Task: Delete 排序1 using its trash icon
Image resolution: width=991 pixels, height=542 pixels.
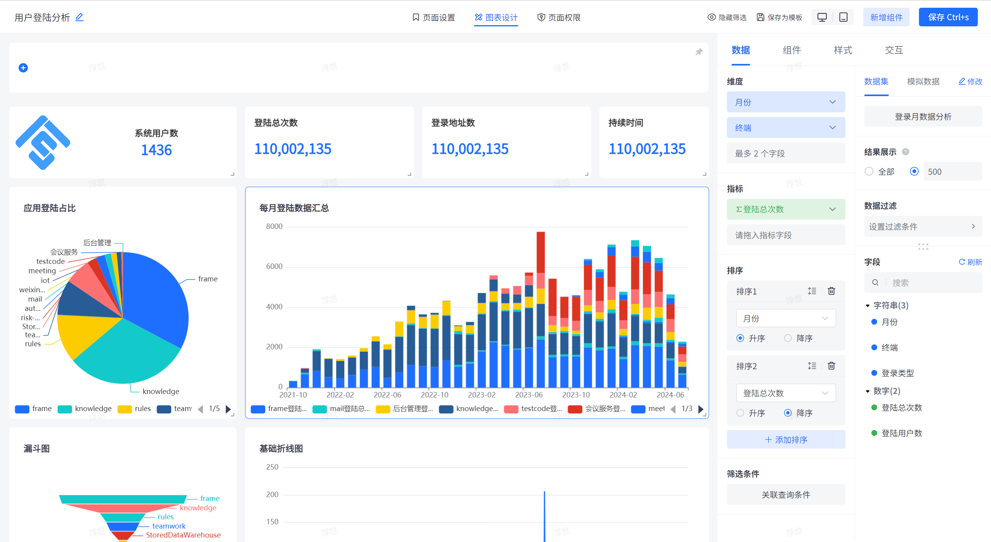Action: pos(831,291)
